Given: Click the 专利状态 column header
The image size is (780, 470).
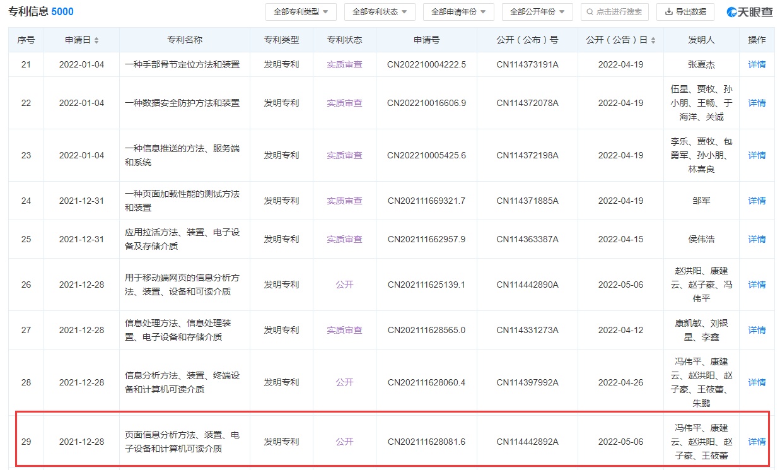Looking at the screenshot, I should 344,40.
